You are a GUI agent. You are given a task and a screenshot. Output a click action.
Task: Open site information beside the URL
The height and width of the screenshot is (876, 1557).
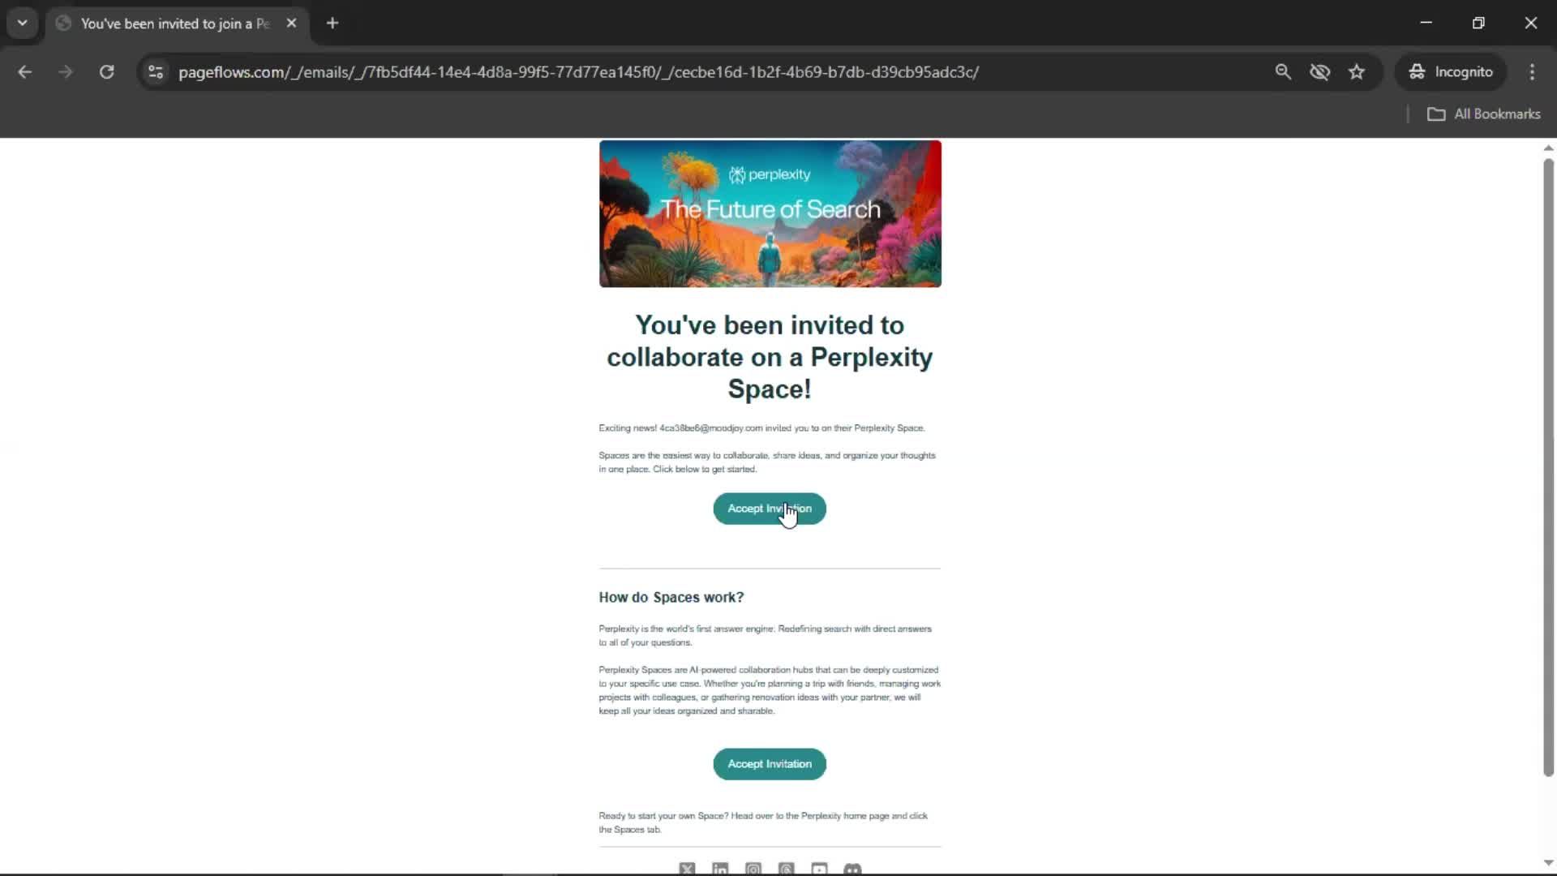156,72
